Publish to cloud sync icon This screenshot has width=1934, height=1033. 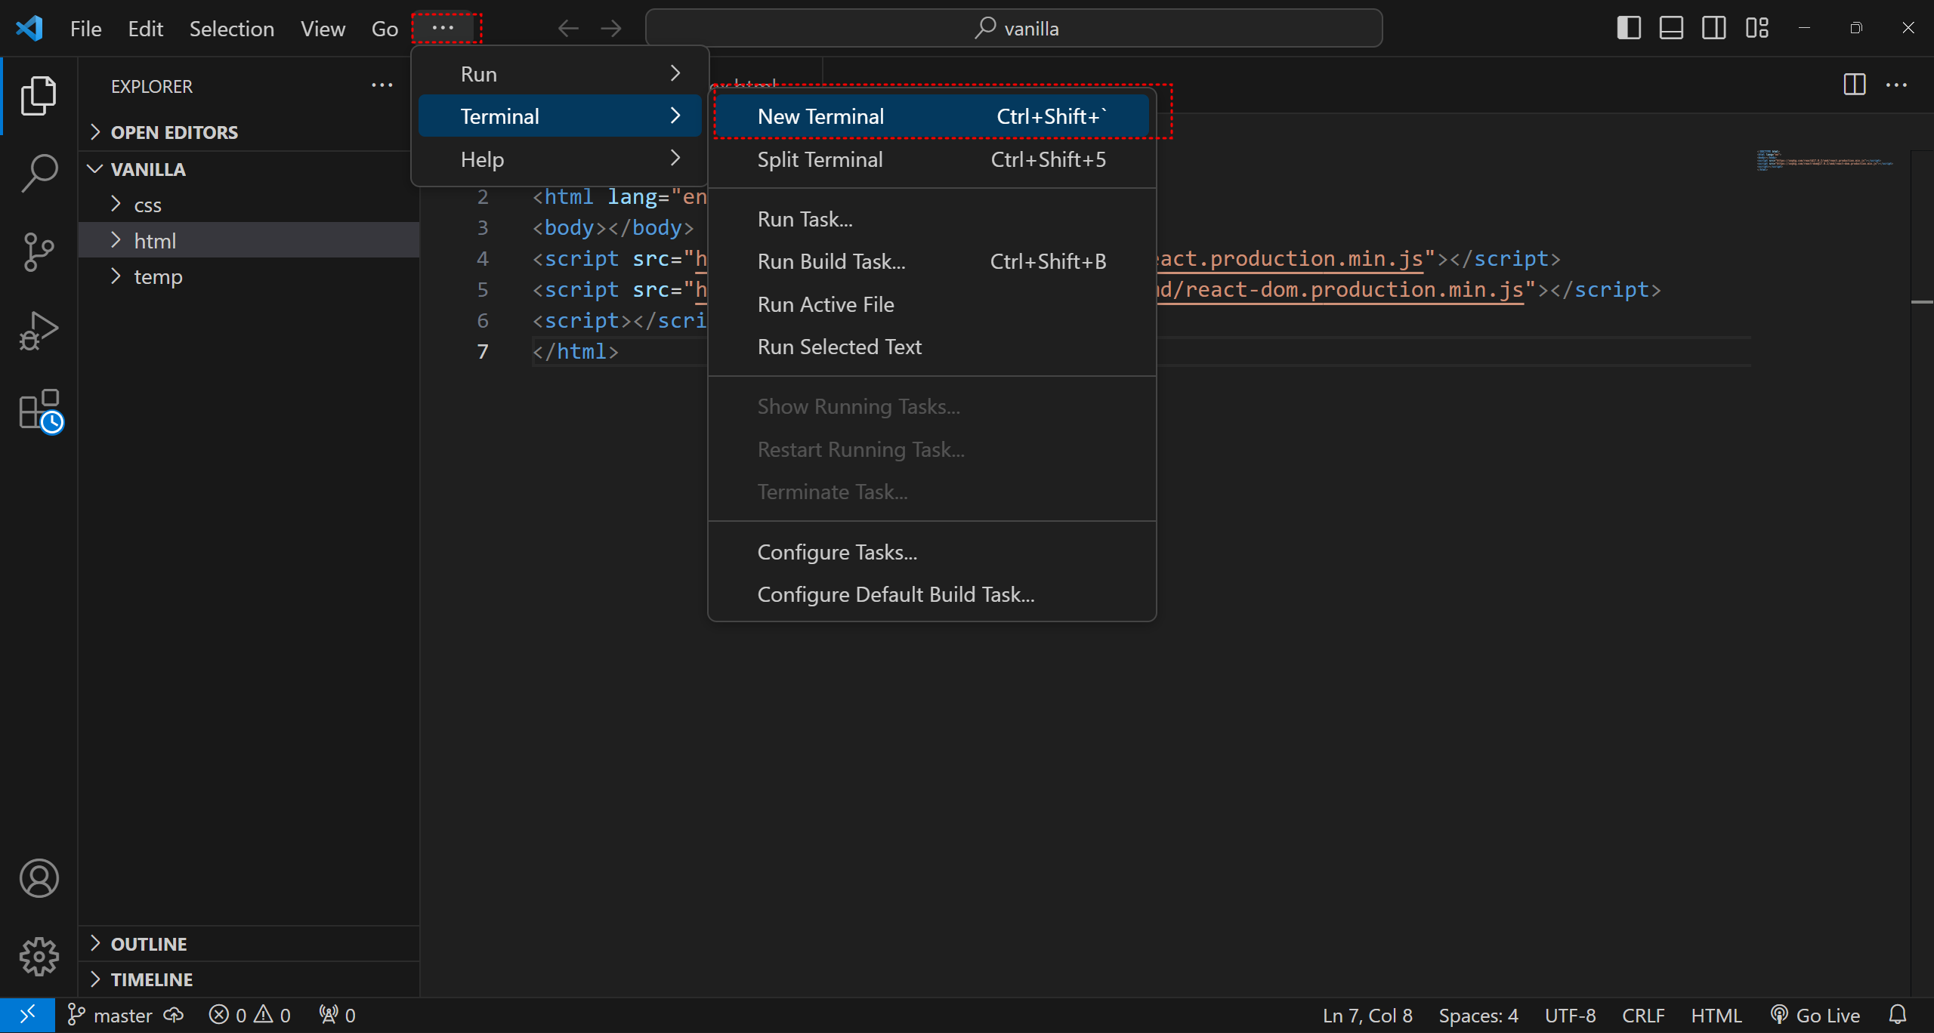175,1015
